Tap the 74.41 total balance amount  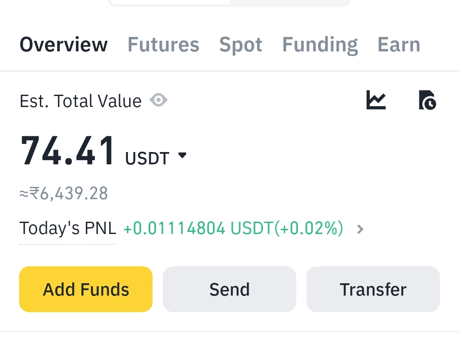pos(68,151)
